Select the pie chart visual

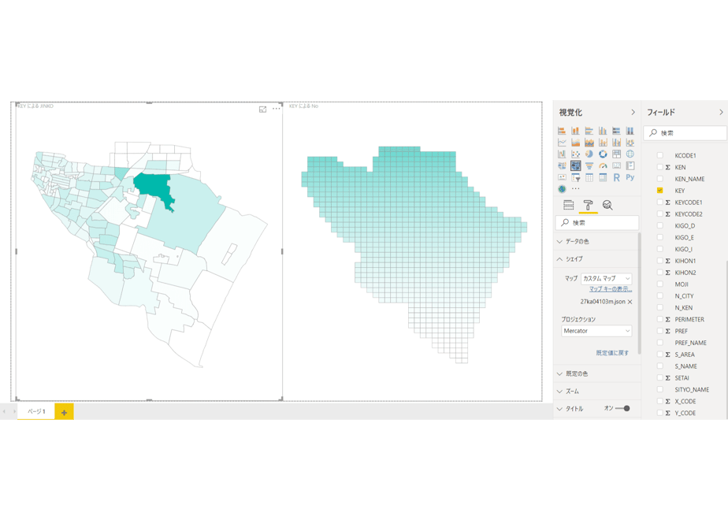[x=589, y=154]
